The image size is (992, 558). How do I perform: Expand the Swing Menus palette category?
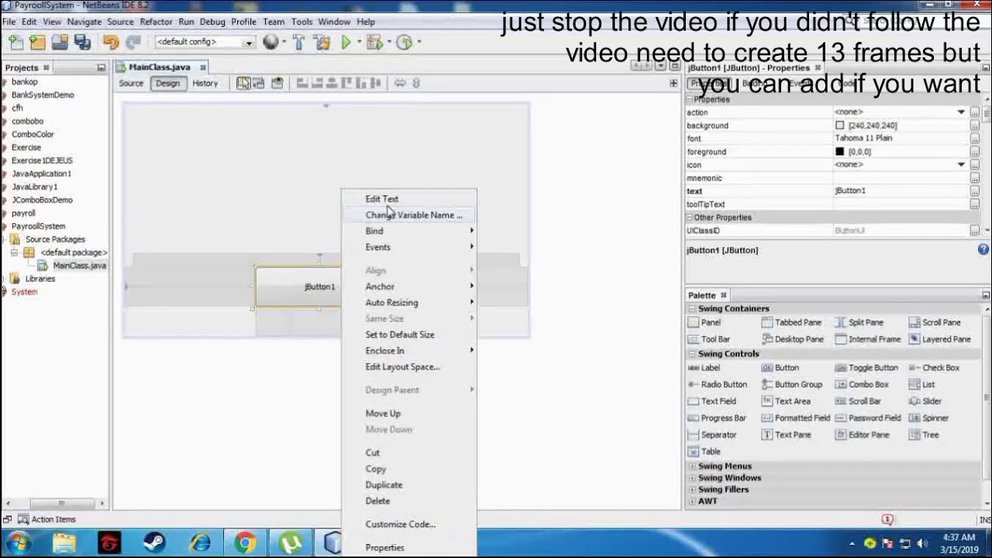pos(691,467)
